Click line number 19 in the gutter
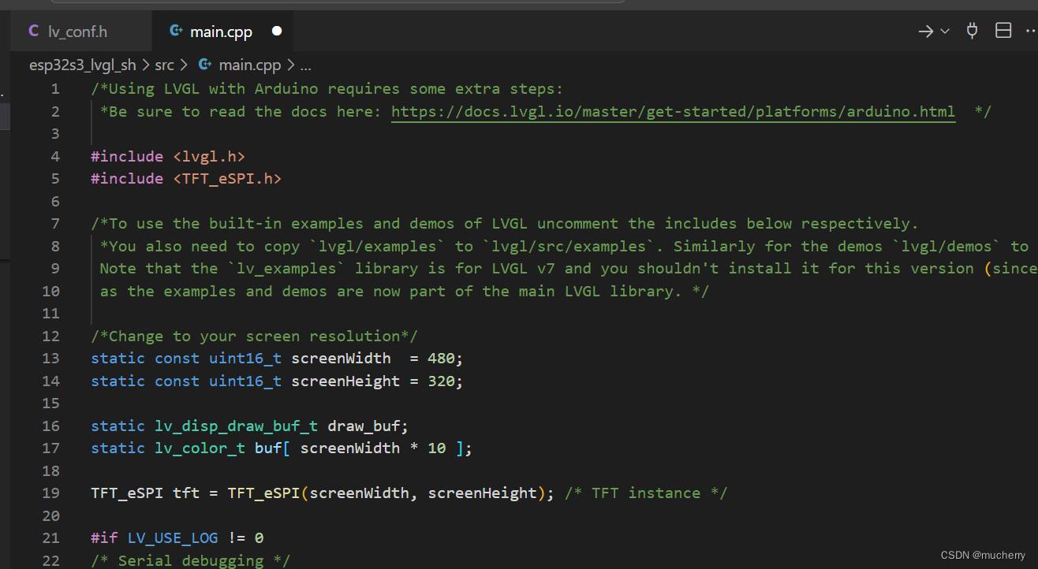Image resolution: width=1038 pixels, height=569 pixels. point(50,493)
